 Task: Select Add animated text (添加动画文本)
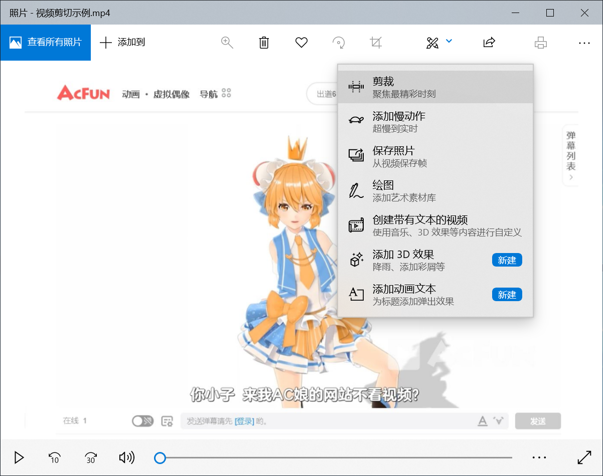pos(435,295)
